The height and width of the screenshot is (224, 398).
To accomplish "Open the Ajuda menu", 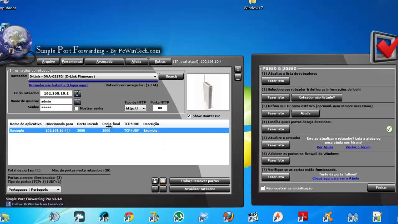I will (x=136, y=62).
